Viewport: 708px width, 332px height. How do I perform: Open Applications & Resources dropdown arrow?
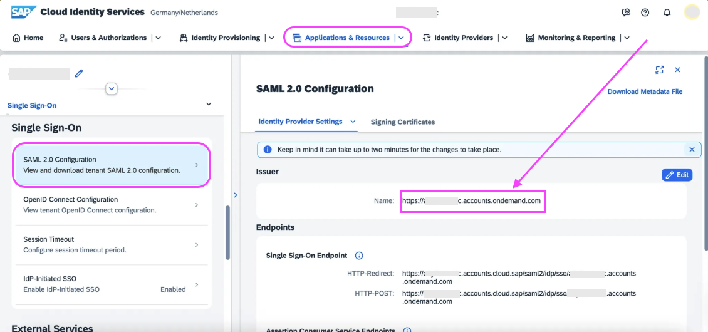tap(401, 38)
